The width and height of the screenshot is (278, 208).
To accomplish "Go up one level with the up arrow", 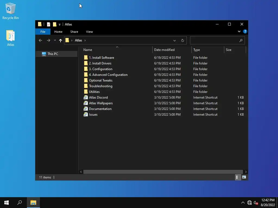I will click(x=61, y=41).
